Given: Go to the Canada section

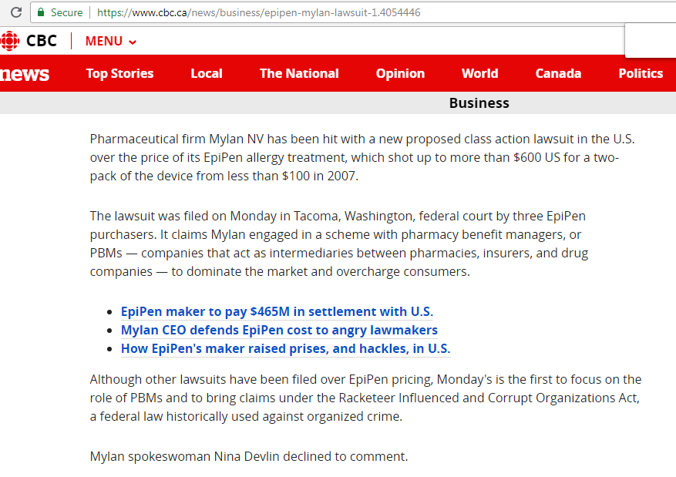Looking at the screenshot, I should (558, 73).
